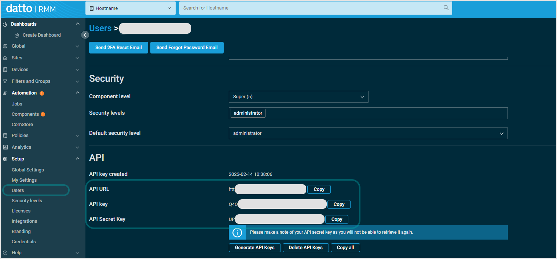Collapse the sidebar with the circular arrow

tap(85, 34)
